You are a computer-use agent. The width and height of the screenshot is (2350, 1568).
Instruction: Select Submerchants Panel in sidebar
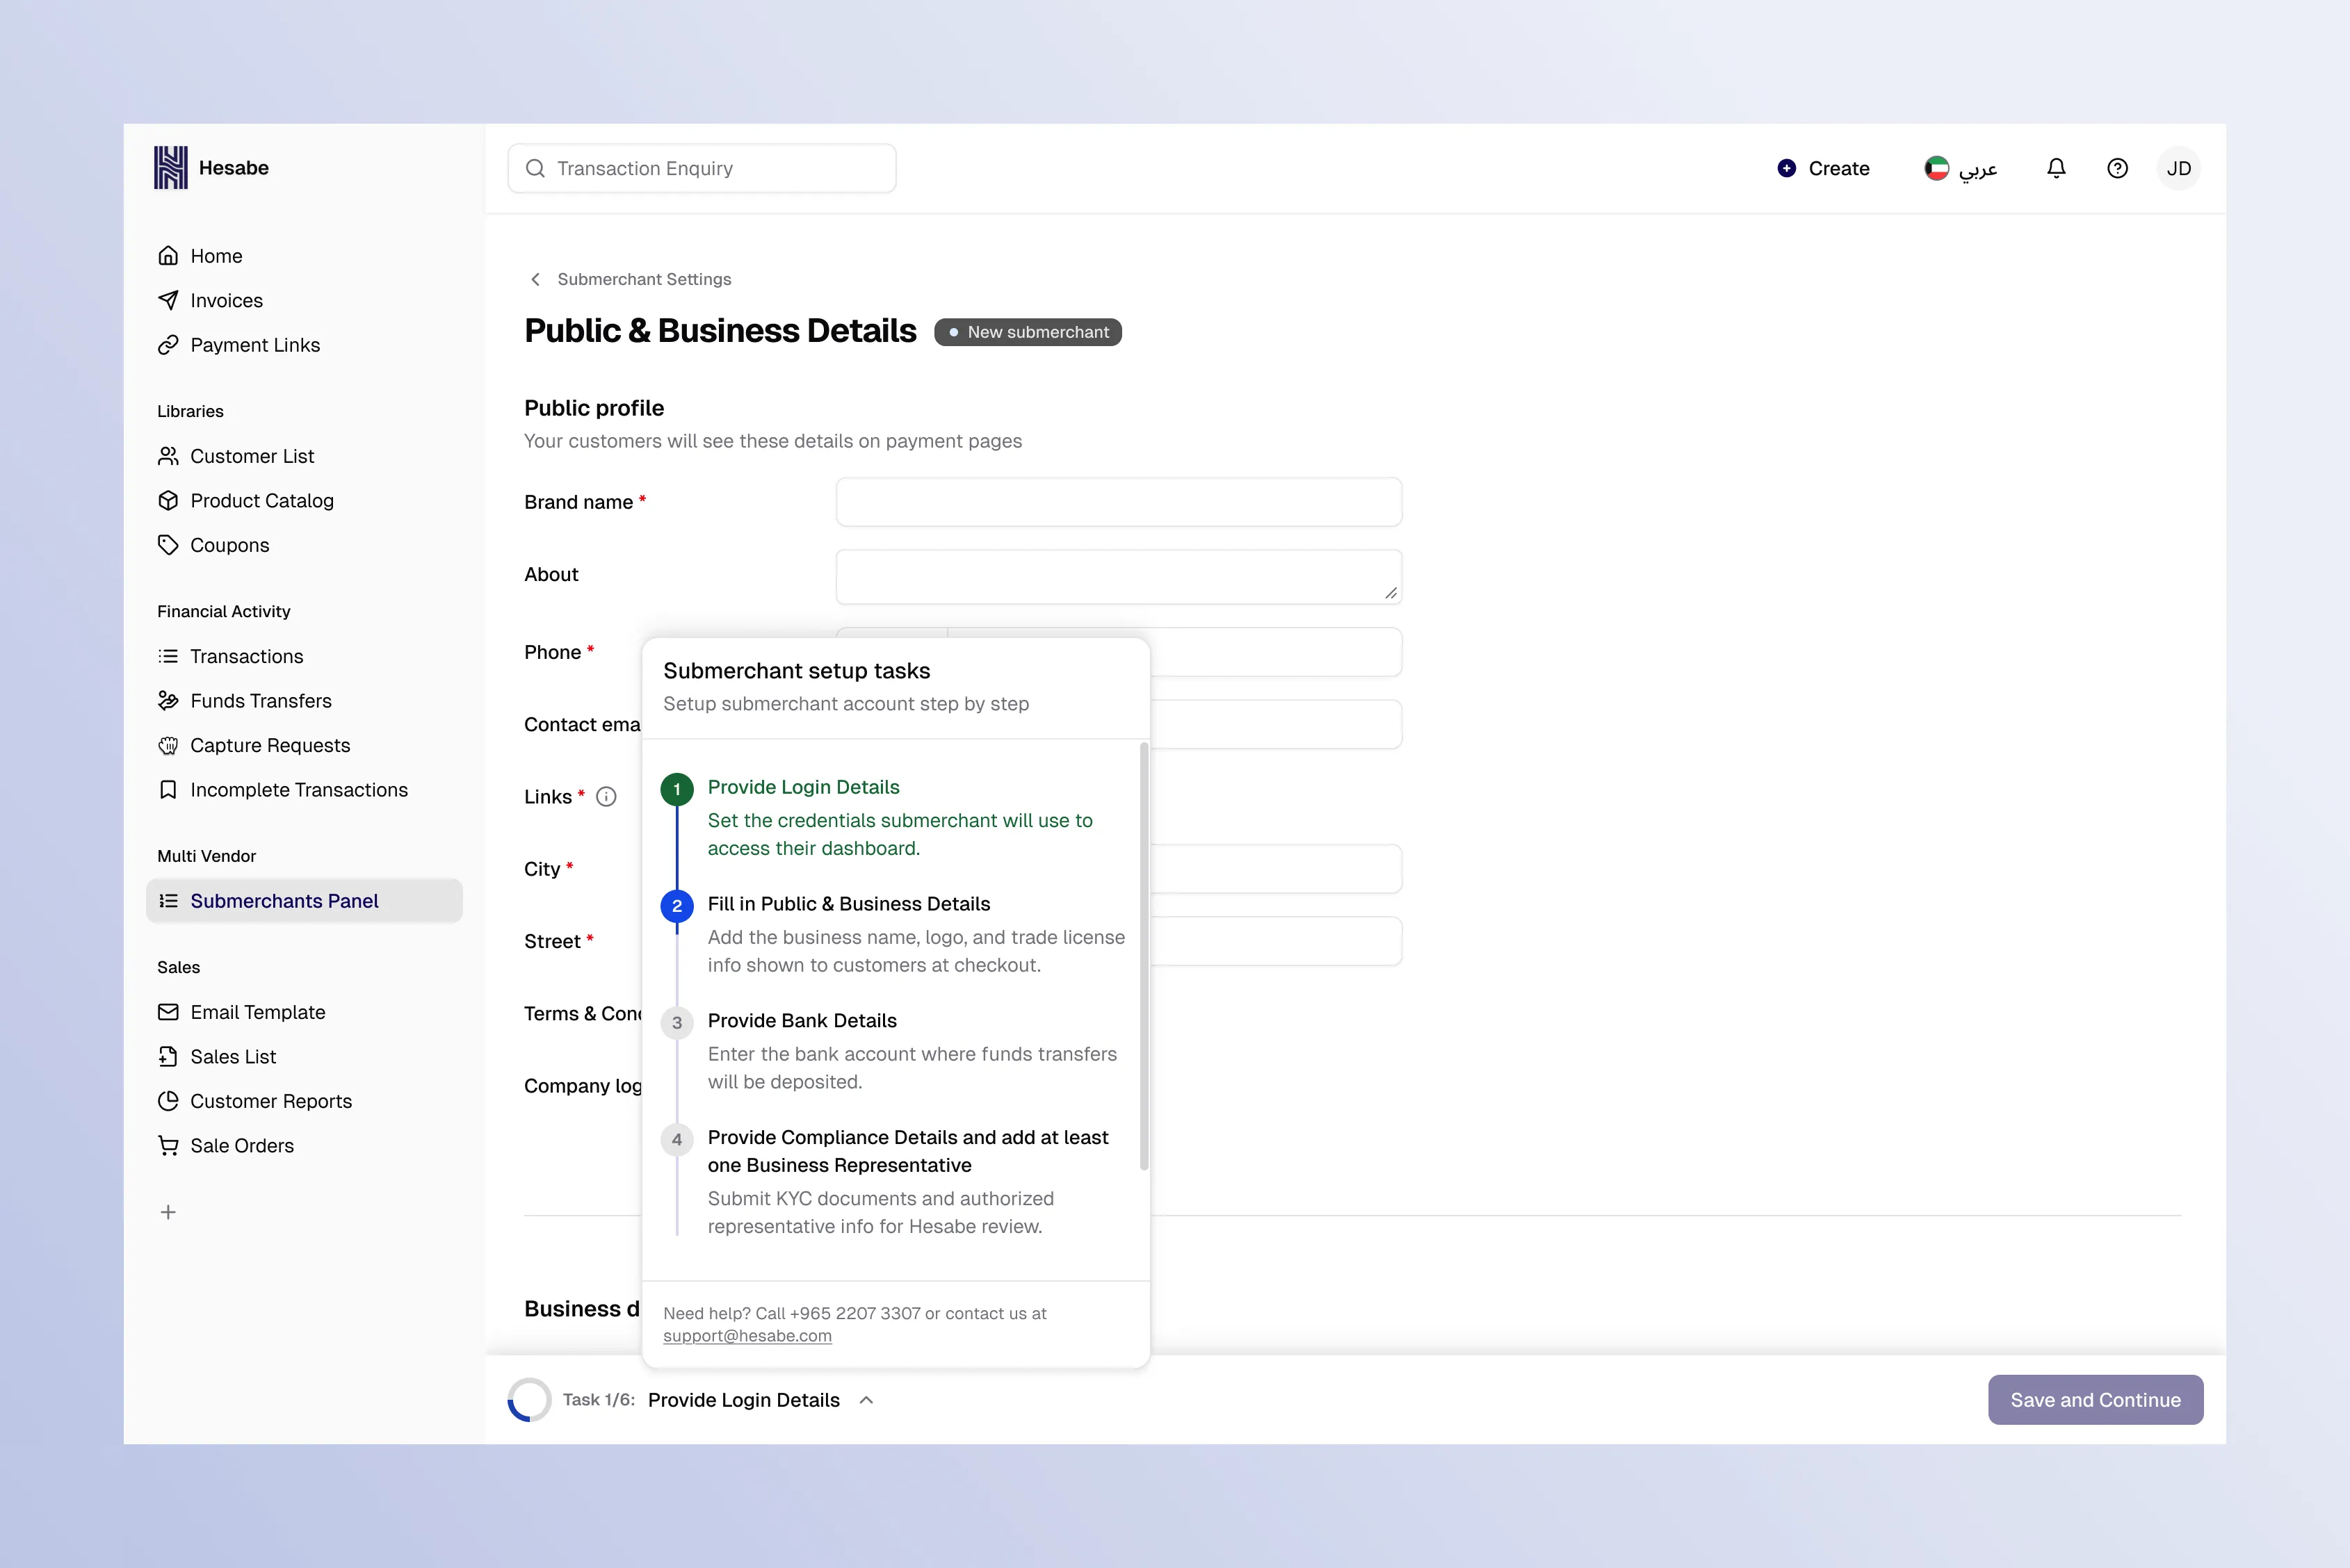click(304, 901)
